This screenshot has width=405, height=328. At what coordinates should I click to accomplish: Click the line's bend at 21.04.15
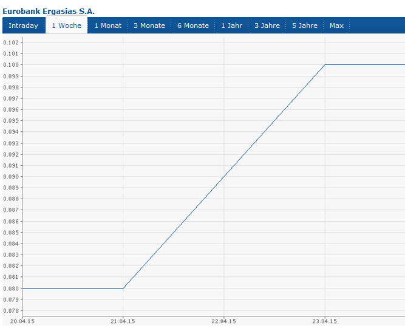point(123,289)
